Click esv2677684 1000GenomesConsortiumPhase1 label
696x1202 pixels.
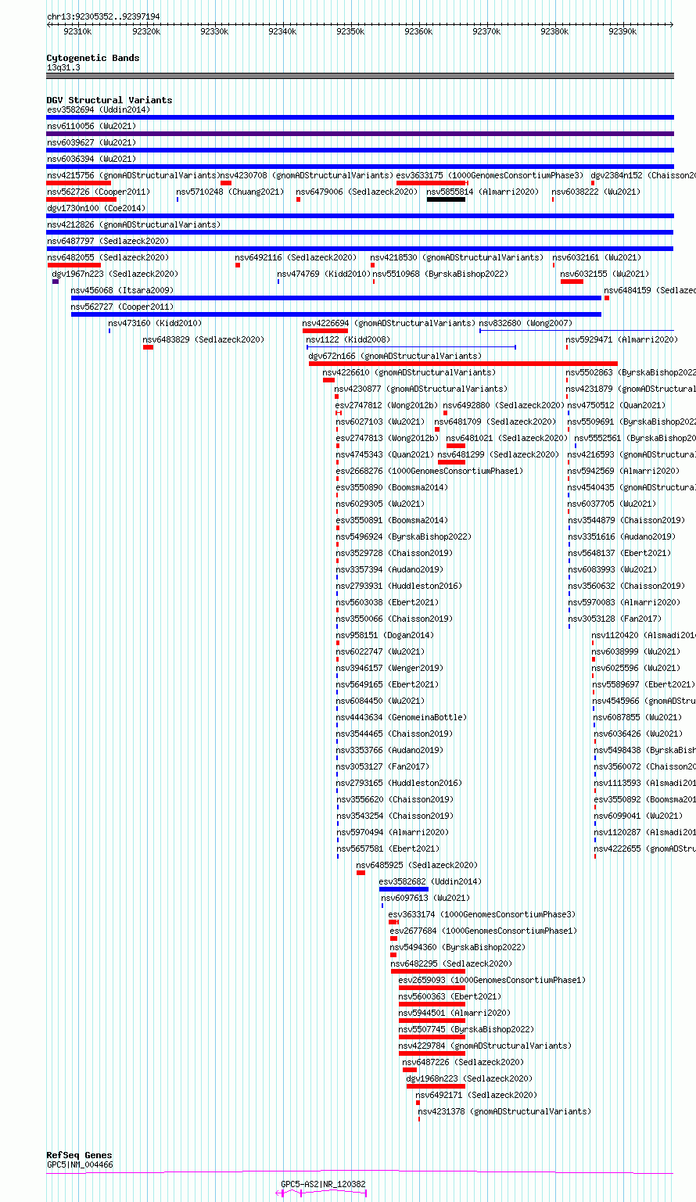click(483, 931)
